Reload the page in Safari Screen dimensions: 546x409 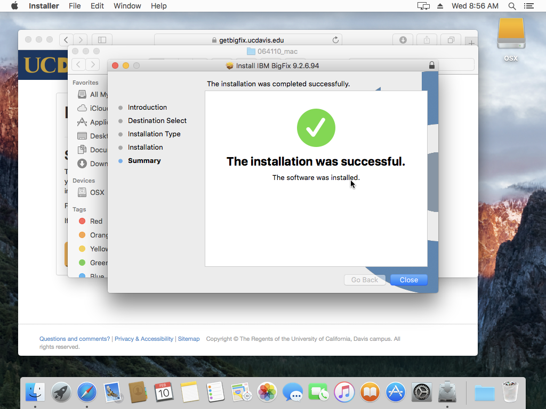[x=335, y=40]
